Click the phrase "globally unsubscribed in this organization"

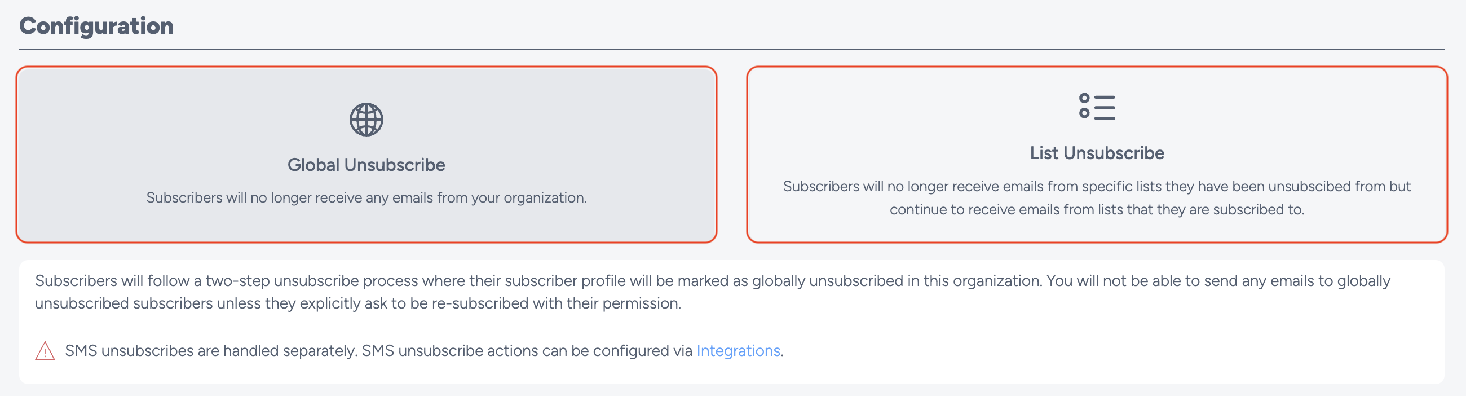point(897,280)
